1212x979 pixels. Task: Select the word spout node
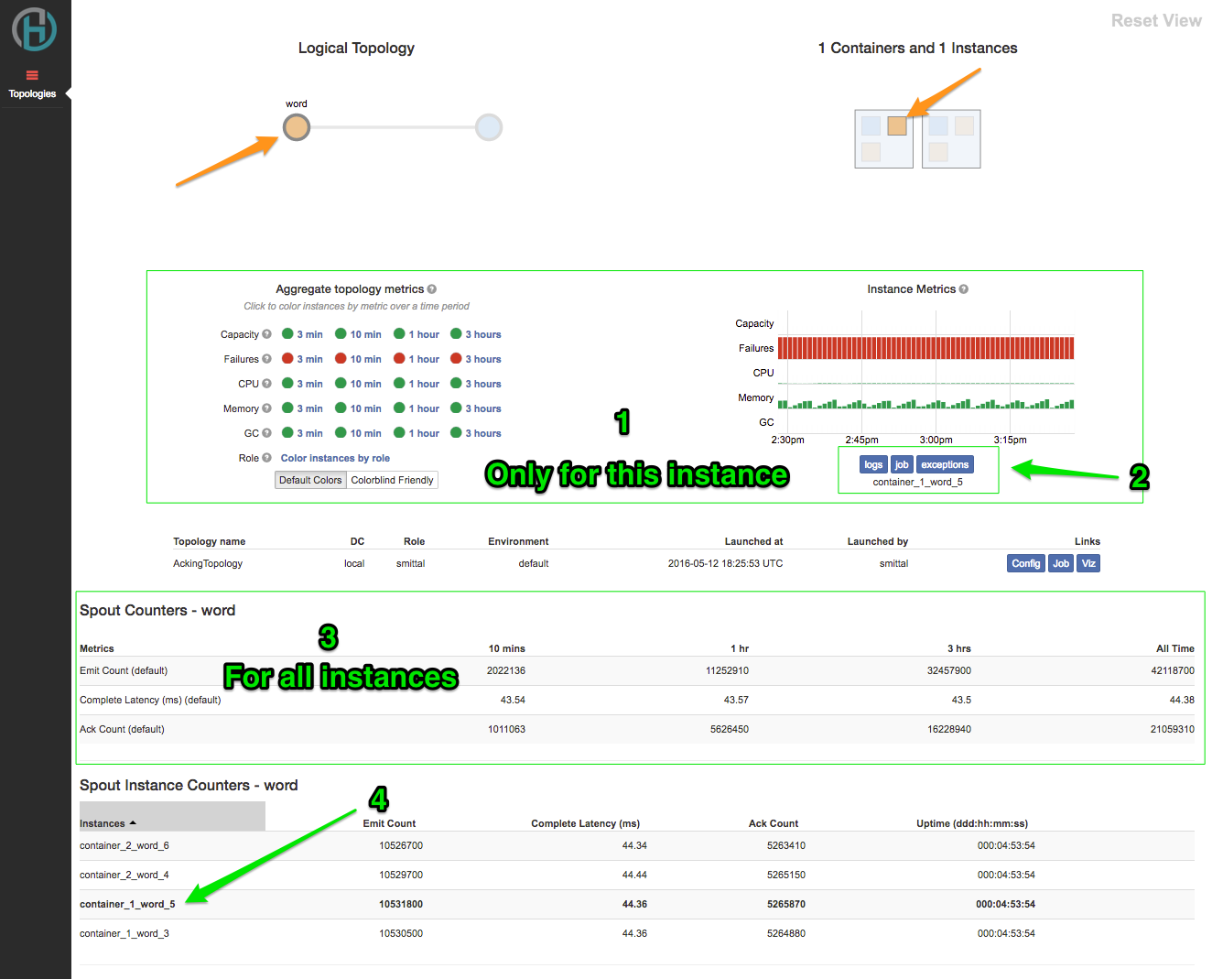pos(297,127)
